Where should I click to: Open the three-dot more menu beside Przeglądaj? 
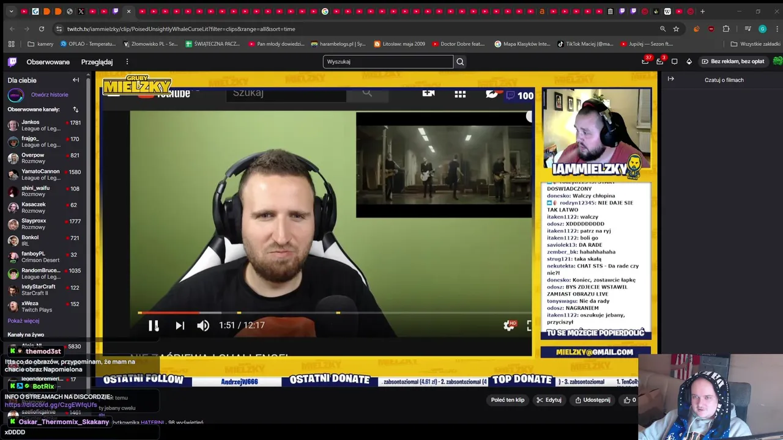pyautogui.click(x=127, y=62)
